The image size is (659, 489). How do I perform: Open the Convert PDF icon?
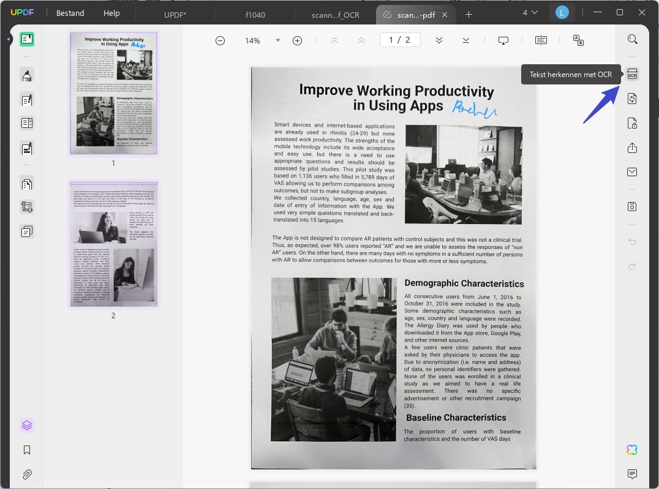coord(632,99)
